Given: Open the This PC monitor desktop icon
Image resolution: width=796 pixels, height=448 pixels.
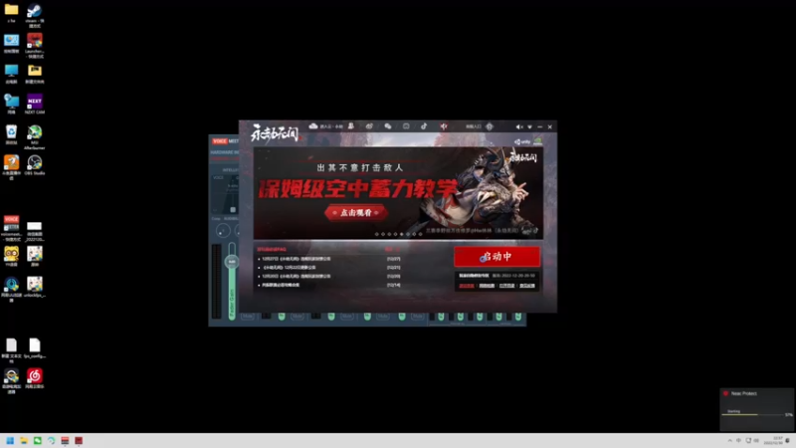Looking at the screenshot, I should click(11, 74).
